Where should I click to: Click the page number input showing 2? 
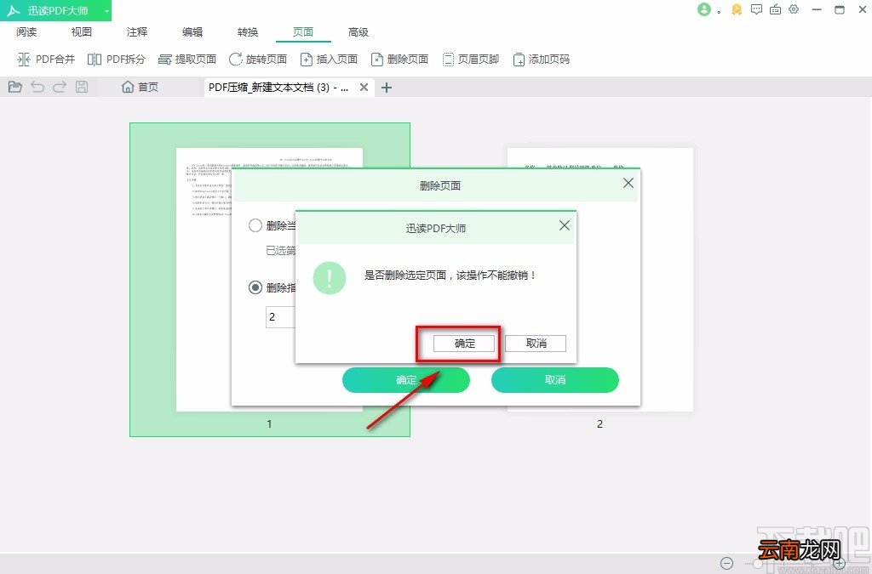coord(280,317)
